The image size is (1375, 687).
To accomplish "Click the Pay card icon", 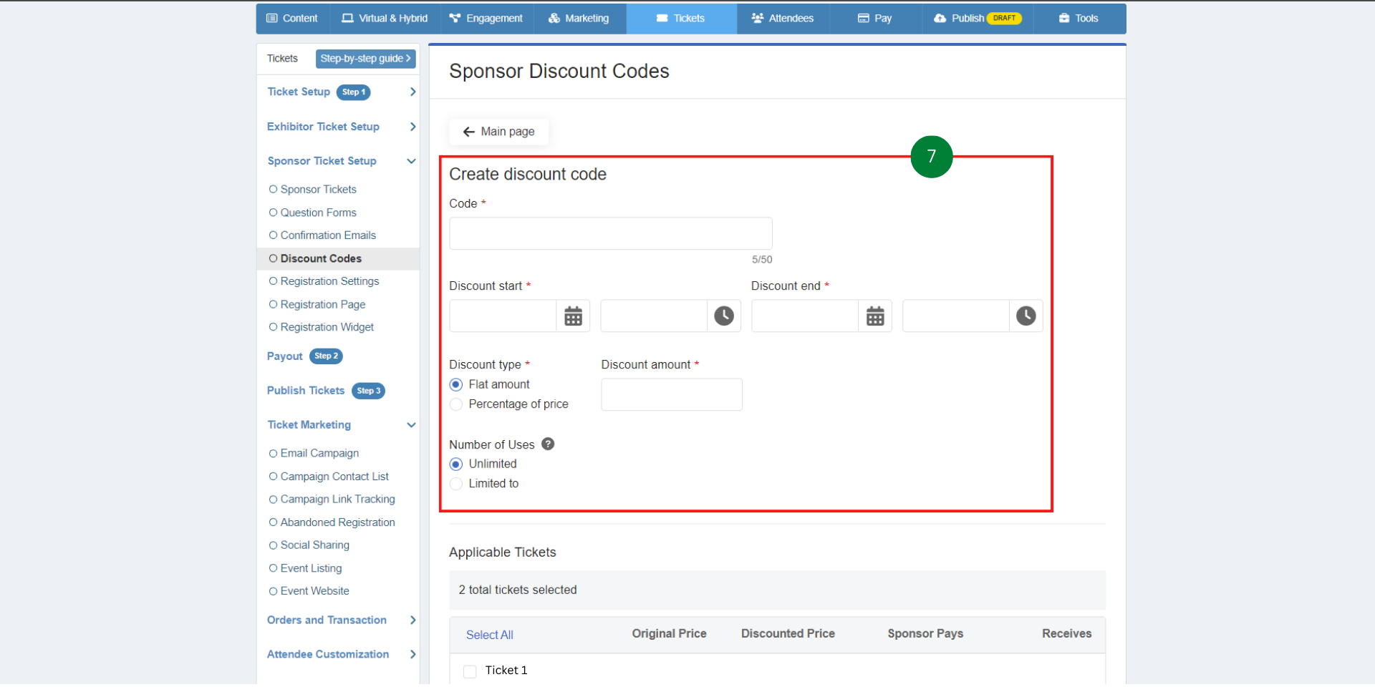I will point(864,19).
